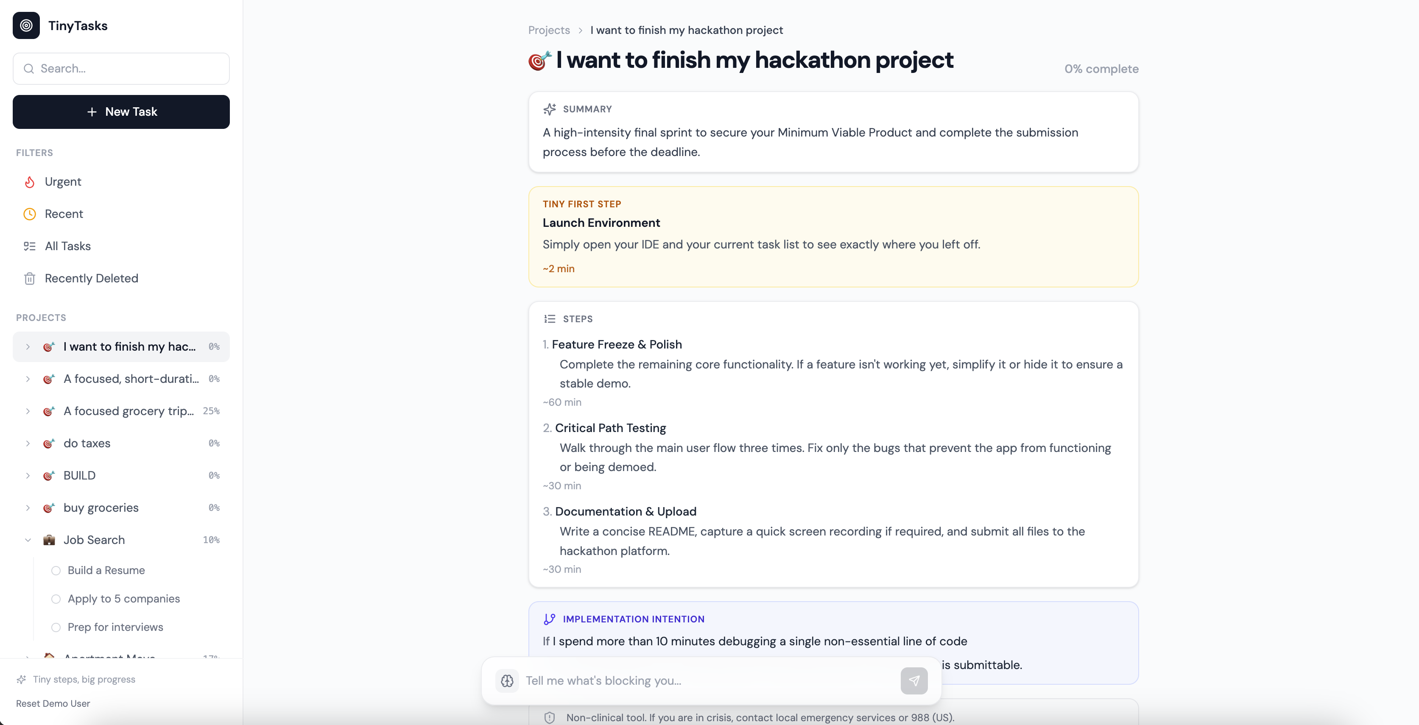Toggle Prep for interviews task circle
Viewport: 1419px width, 725px height.
(x=56, y=627)
